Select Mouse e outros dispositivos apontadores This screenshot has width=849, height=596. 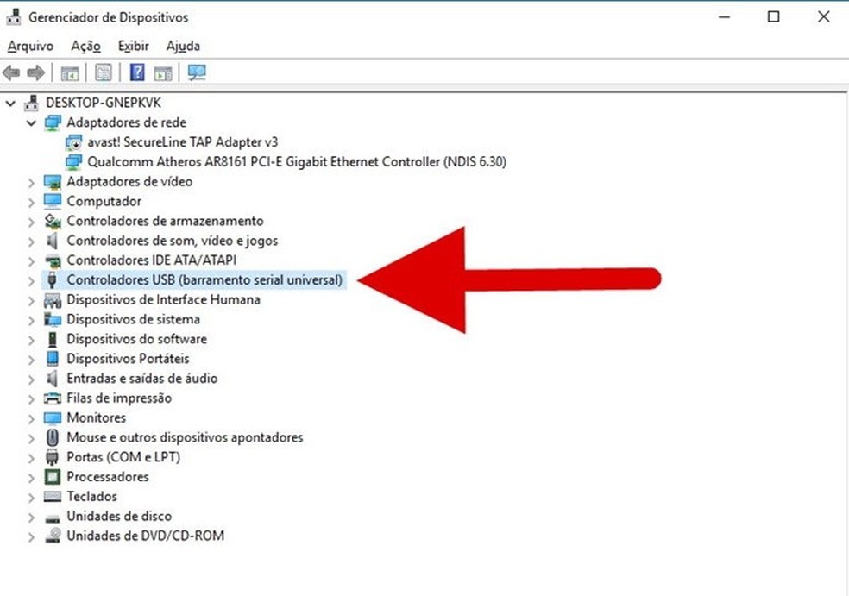pos(185,437)
